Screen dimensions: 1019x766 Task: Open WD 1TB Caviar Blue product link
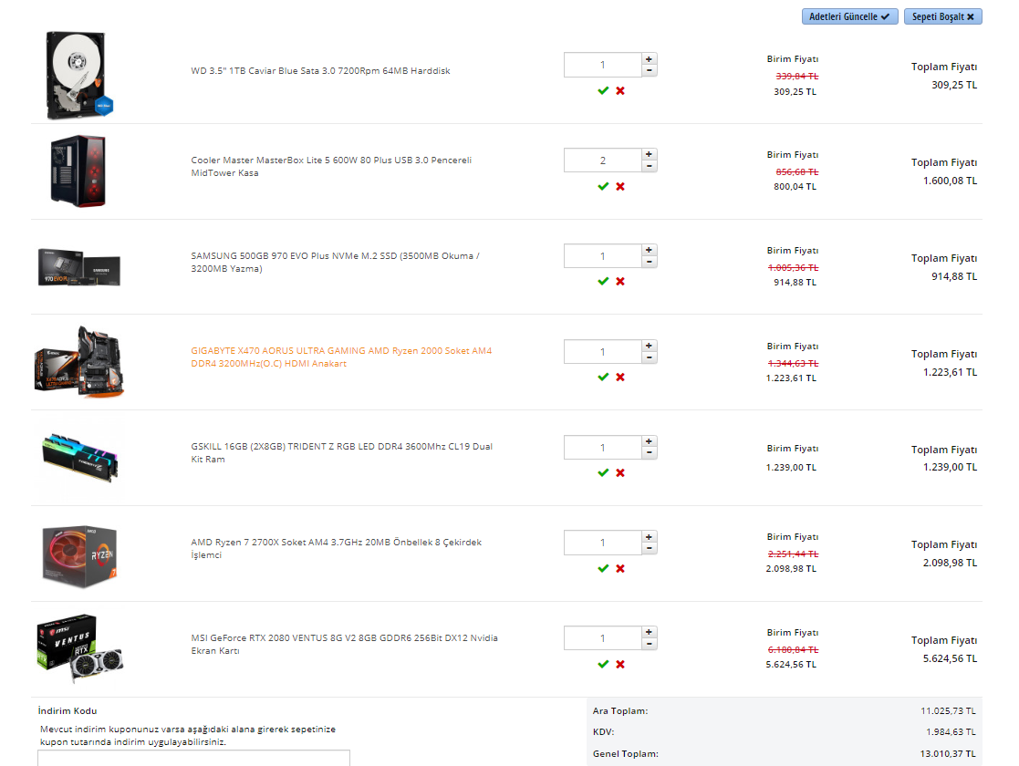320,71
